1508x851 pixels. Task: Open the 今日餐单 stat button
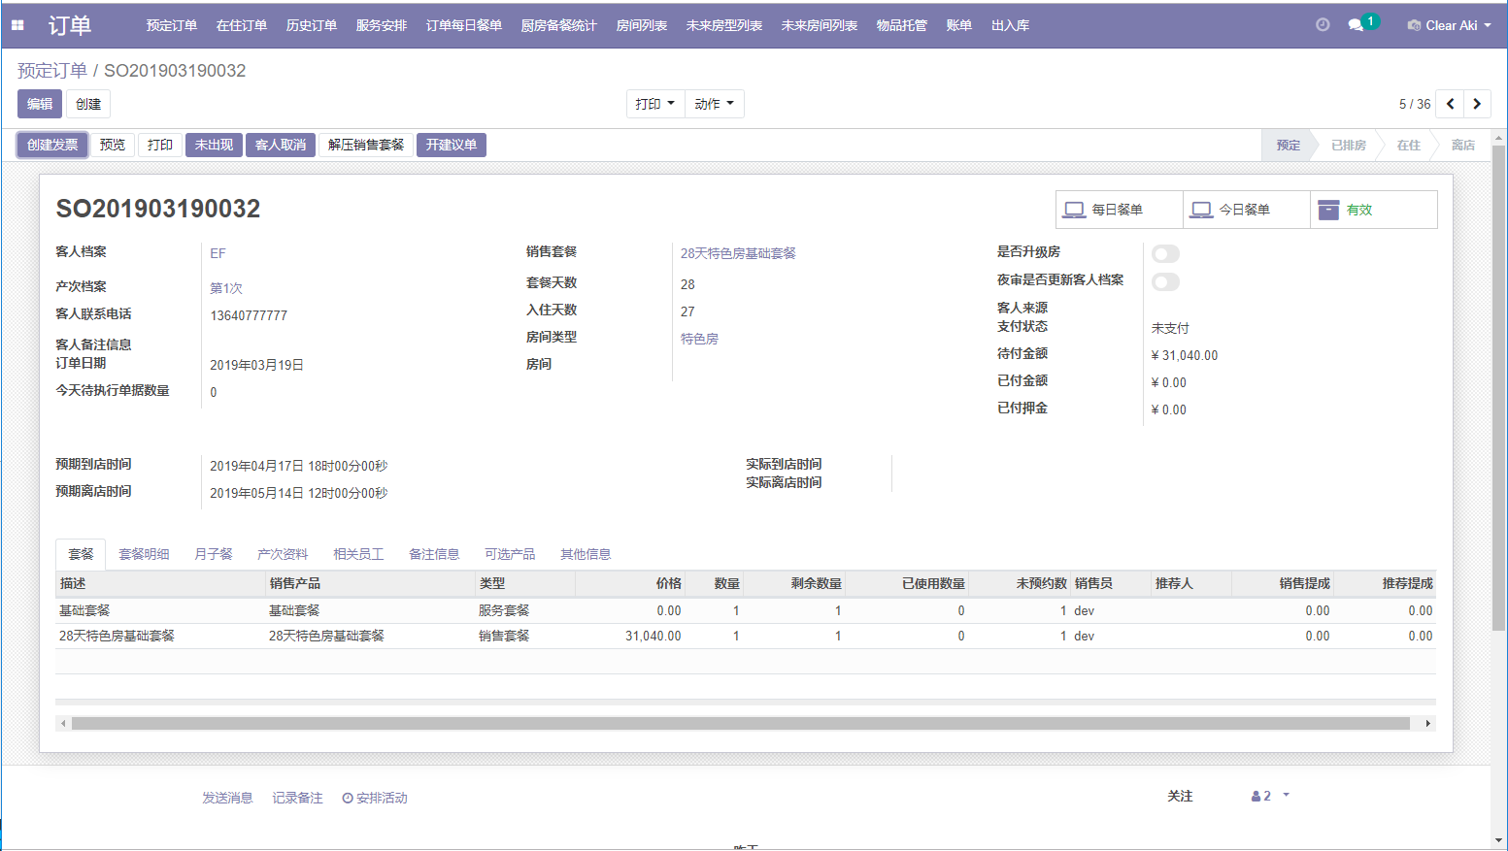(x=1247, y=210)
